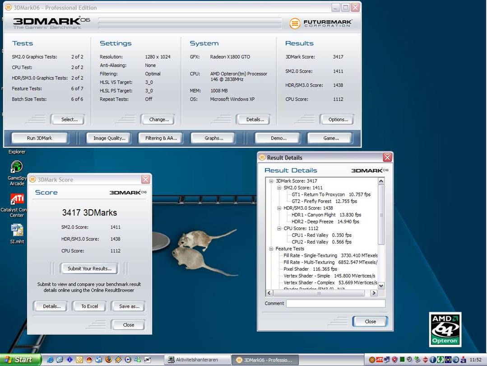The image size is (487, 366).
Task: Click the Start button
Action: click(x=20, y=360)
